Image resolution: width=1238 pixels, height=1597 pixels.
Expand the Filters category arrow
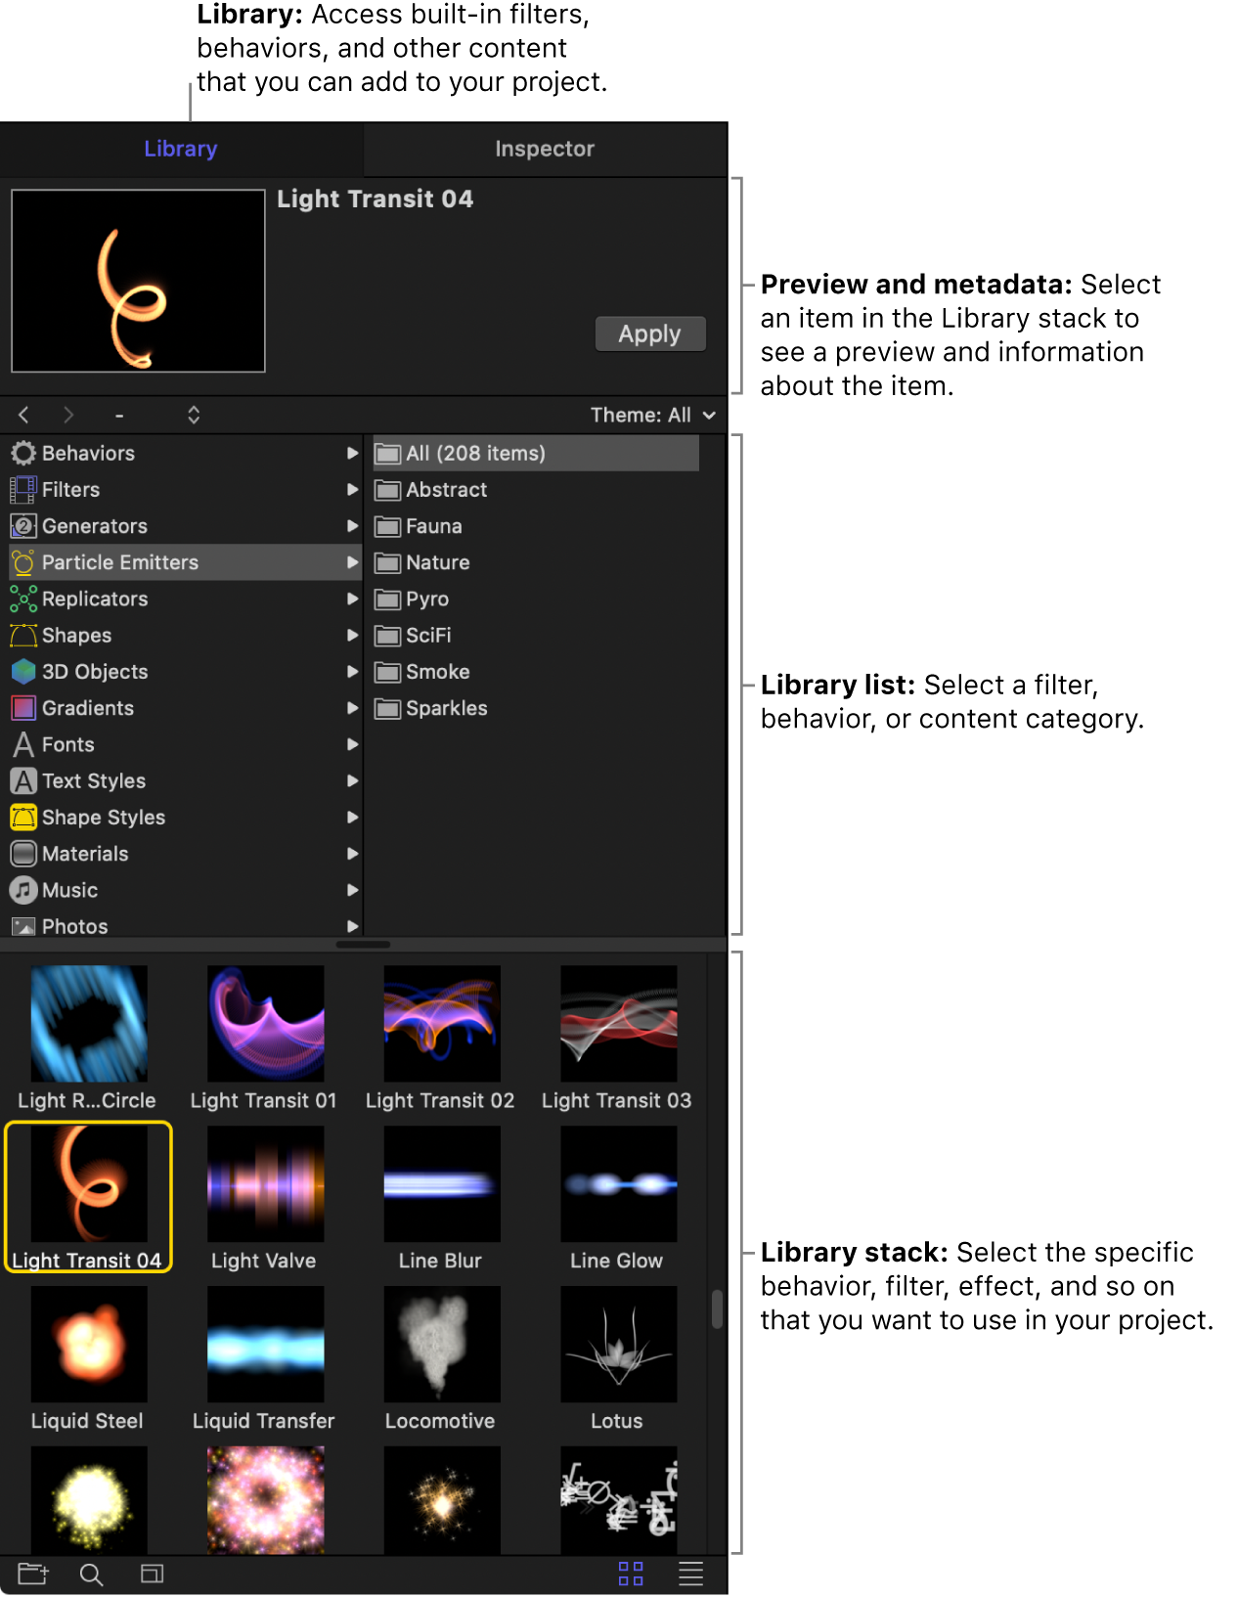pyautogui.click(x=352, y=489)
